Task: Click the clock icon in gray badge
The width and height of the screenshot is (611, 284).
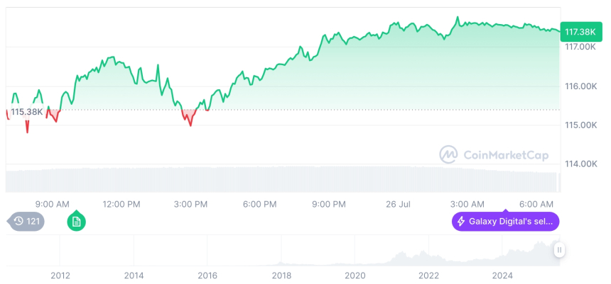Action: pyautogui.click(x=18, y=222)
